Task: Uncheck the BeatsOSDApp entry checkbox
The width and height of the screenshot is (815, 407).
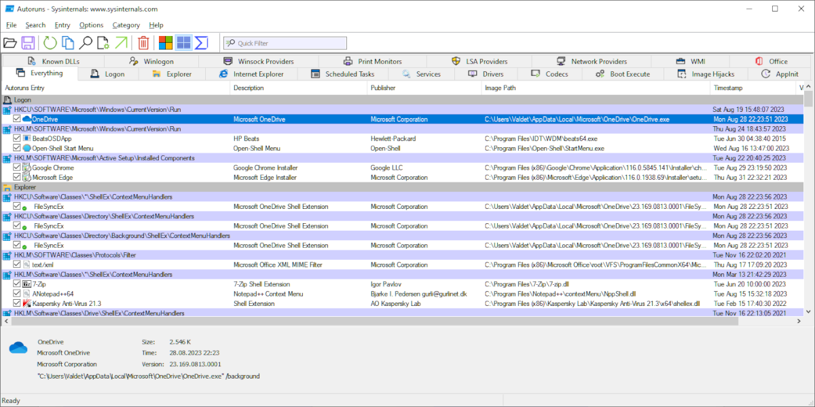Action: pos(17,138)
